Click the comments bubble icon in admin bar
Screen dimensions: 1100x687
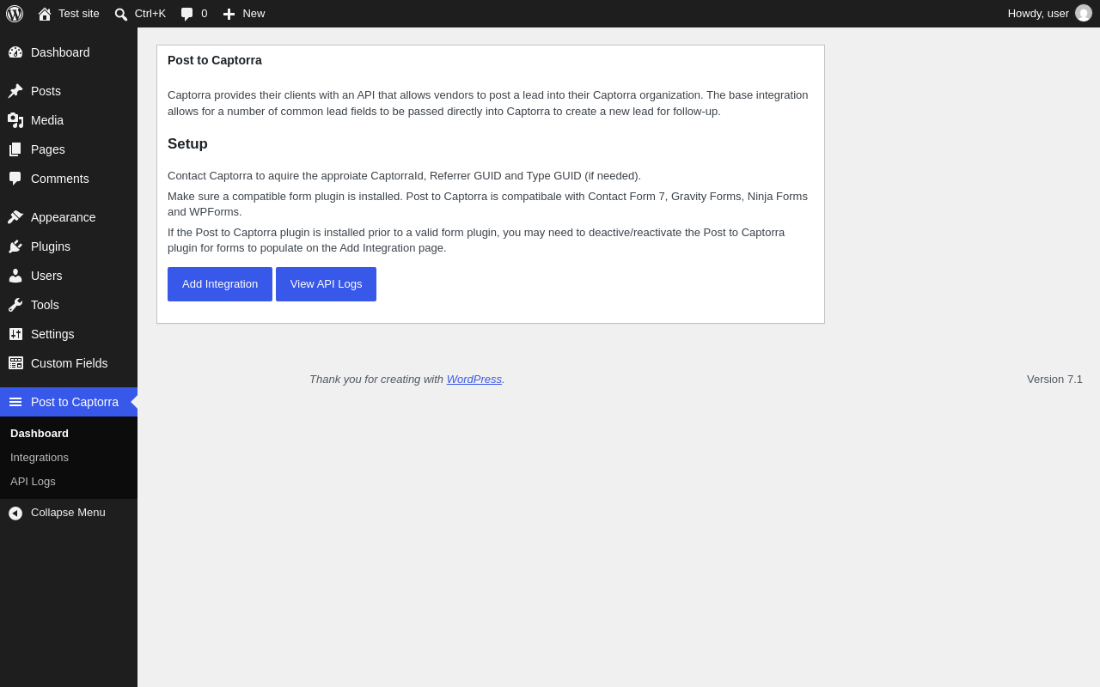tap(186, 14)
